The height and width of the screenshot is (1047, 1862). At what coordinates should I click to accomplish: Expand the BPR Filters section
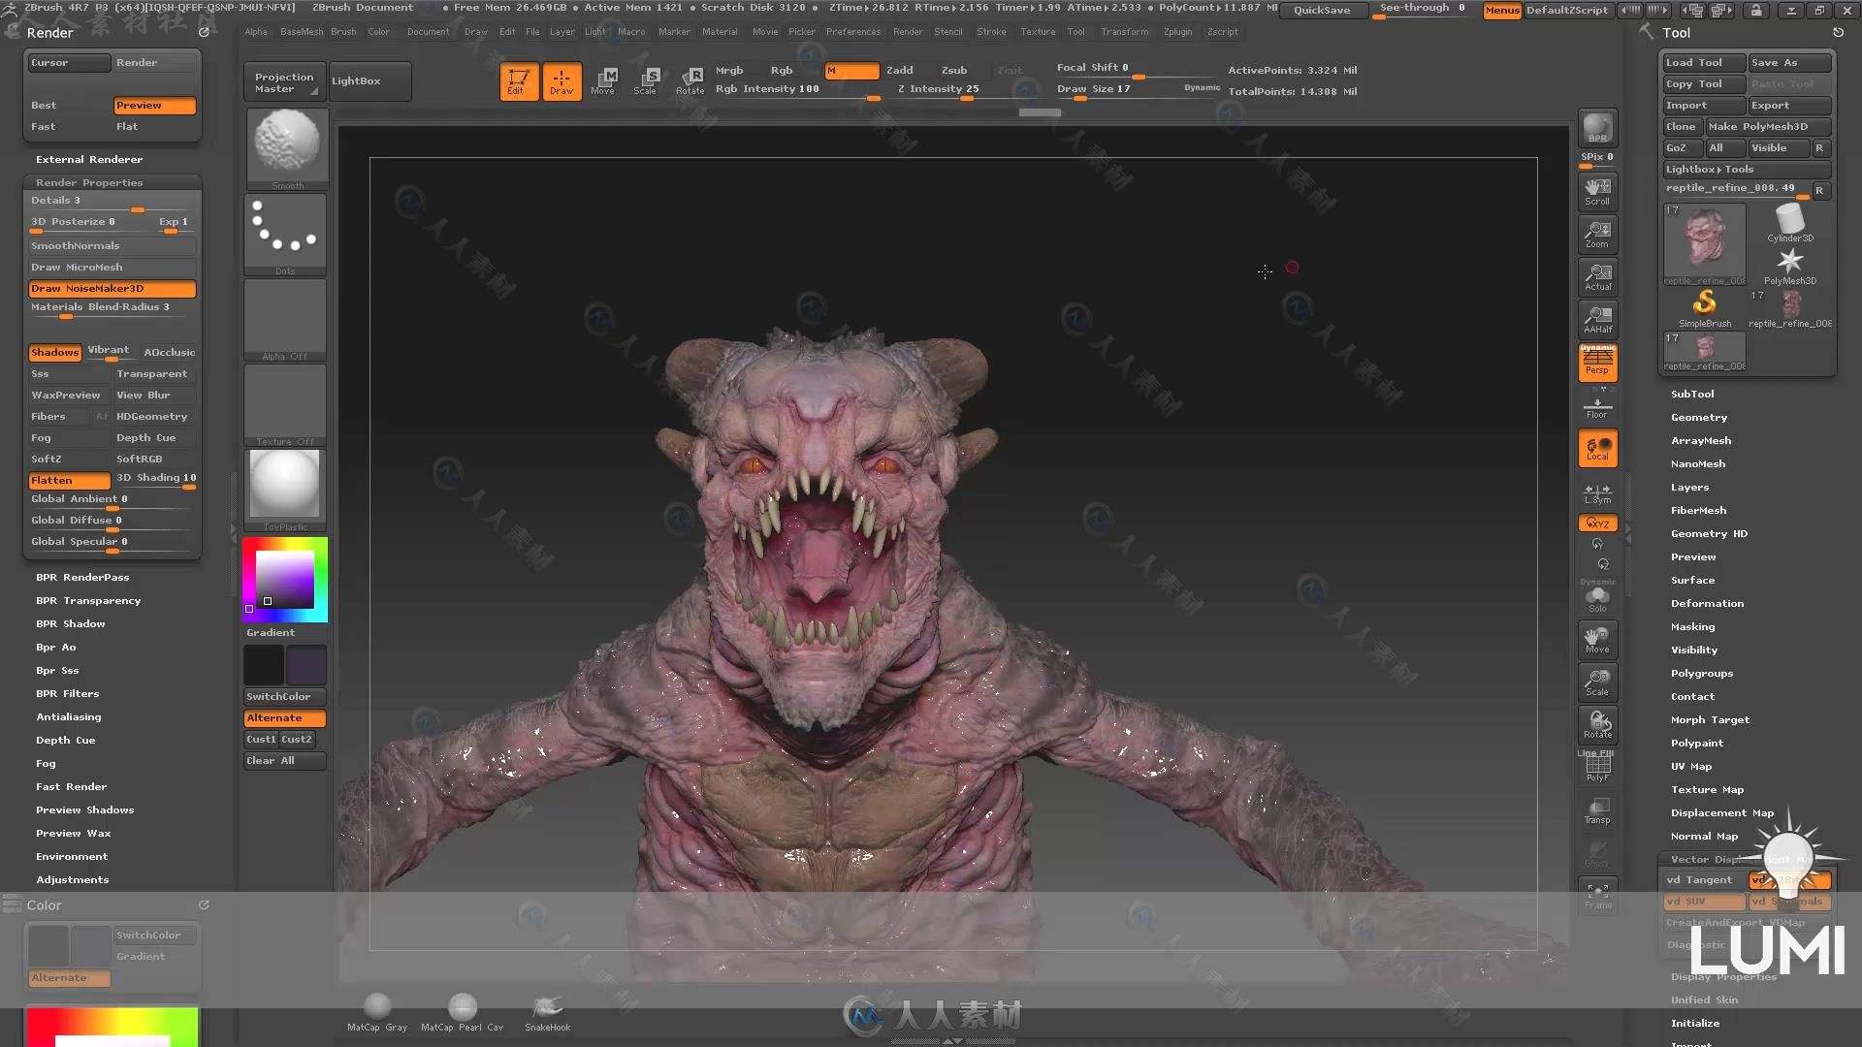tap(68, 694)
